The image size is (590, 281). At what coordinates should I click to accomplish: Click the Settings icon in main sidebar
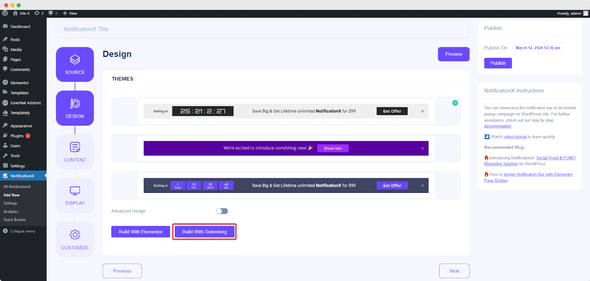5,166
